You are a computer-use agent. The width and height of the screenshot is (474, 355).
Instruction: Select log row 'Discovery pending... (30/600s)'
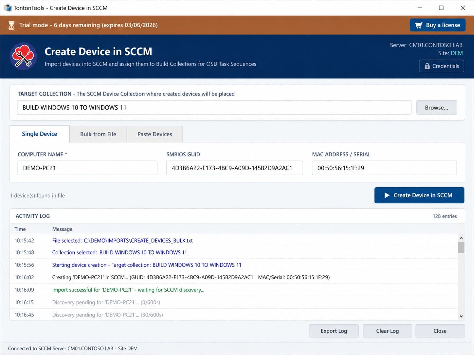pyautogui.click(x=234, y=314)
